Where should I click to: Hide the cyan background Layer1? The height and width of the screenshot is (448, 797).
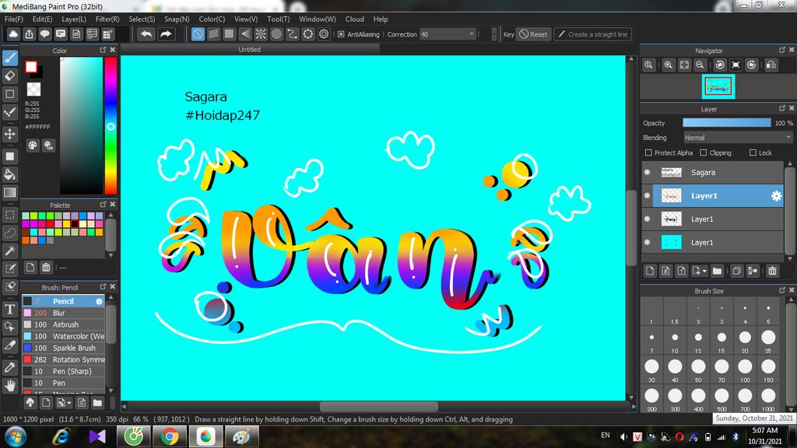[x=647, y=243]
